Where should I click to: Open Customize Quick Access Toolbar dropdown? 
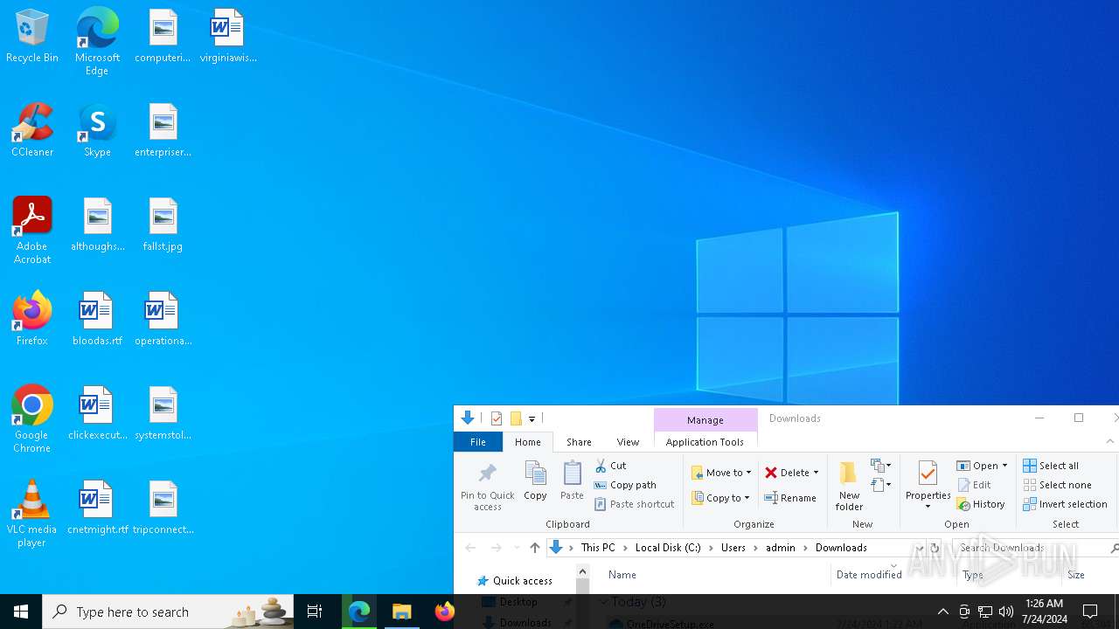tap(532, 419)
